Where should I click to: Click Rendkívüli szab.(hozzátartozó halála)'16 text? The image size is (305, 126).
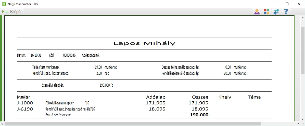pyautogui.click(x=70, y=109)
